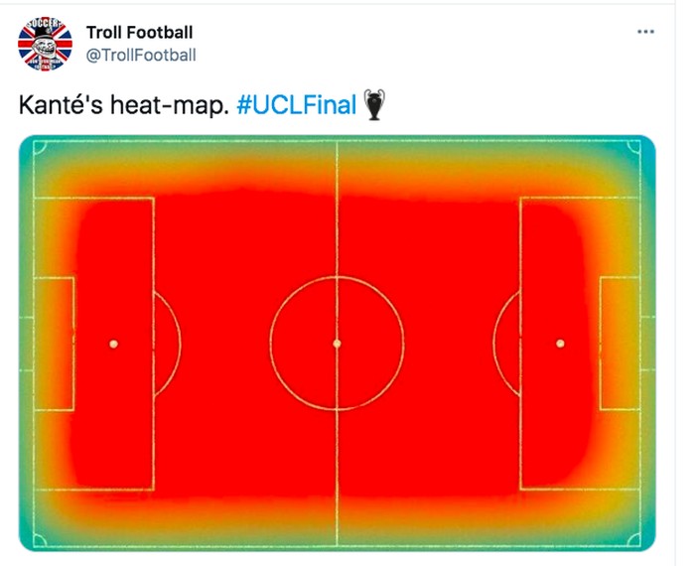Viewport: 695px width, 566px height.
Task: Click the bottom-left green corner of heat-map
Action: coord(35,536)
